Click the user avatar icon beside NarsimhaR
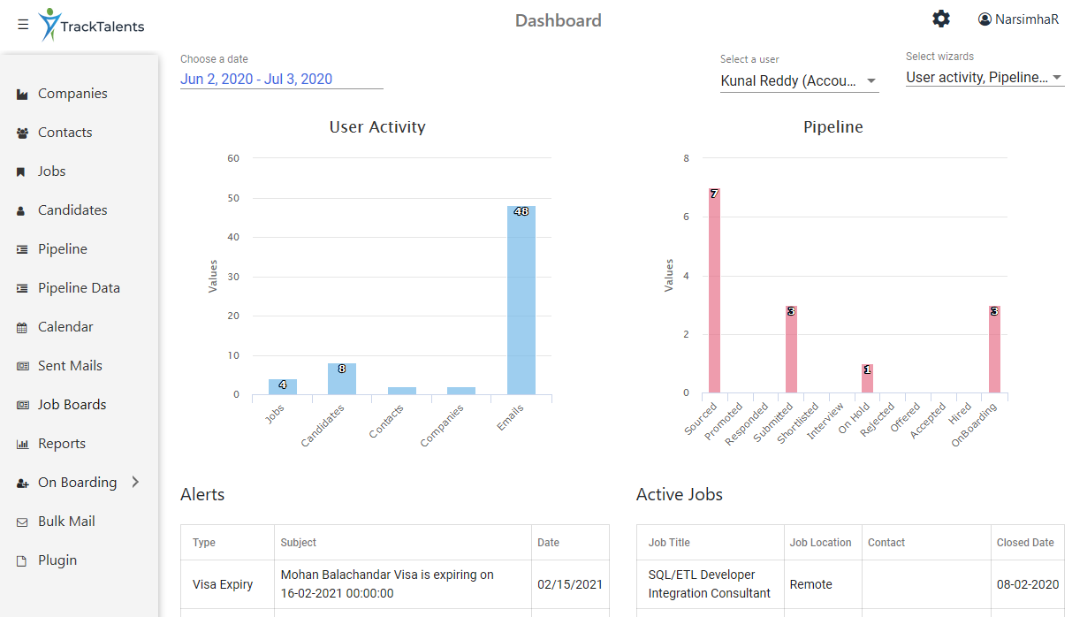Image resolution: width=1072 pixels, height=617 pixels. click(985, 19)
